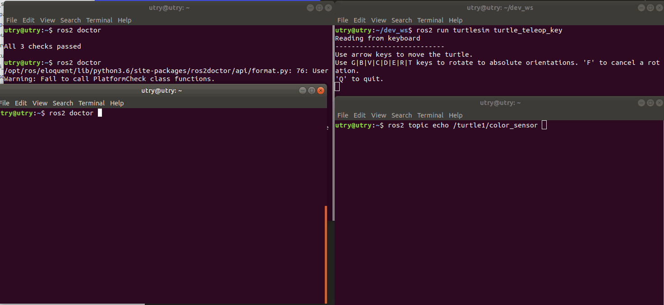664x305 pixels.
Task: Minimize the terminal showing 'All 3 checks passed'
Action: (x=310, y=8)
